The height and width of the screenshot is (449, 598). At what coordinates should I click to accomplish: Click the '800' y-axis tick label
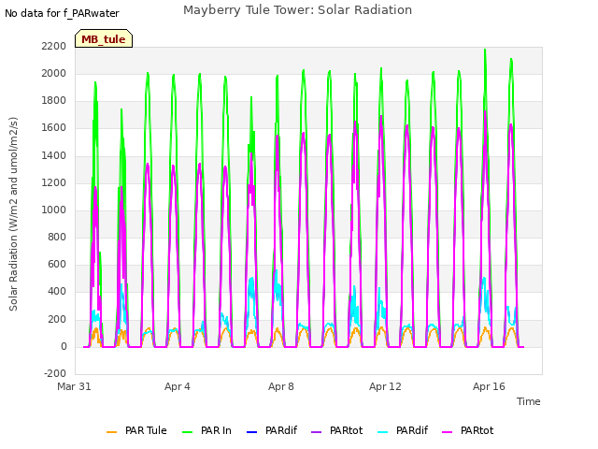tap(57, 237)
